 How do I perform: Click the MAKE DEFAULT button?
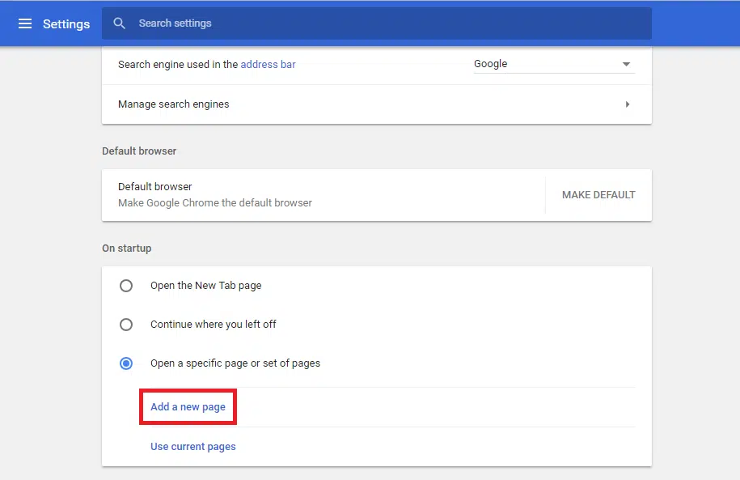598,194
